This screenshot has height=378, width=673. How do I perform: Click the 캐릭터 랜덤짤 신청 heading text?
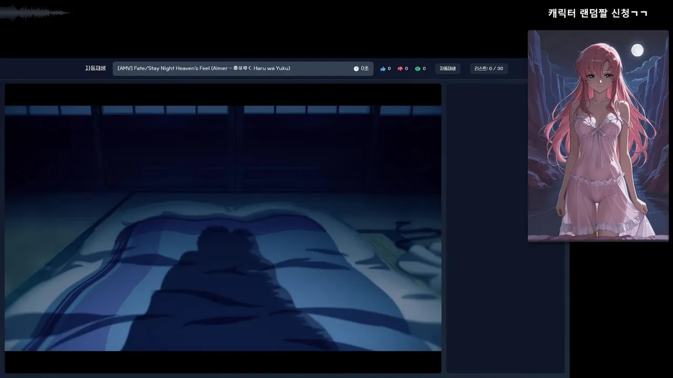(597, 13)
